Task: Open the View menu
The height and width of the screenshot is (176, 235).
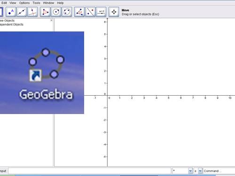Action: click(13, 3)
